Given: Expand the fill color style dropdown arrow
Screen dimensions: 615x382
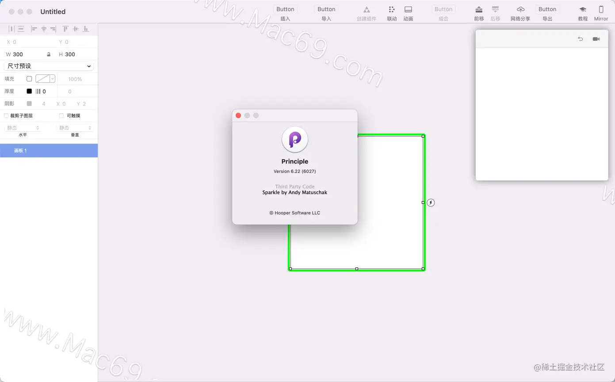Looking at the screenshot, I should pyautogui.click(x=52, y=79).
